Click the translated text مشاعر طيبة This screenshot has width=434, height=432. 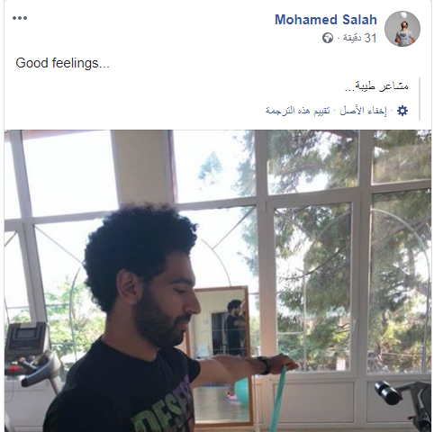376,86
